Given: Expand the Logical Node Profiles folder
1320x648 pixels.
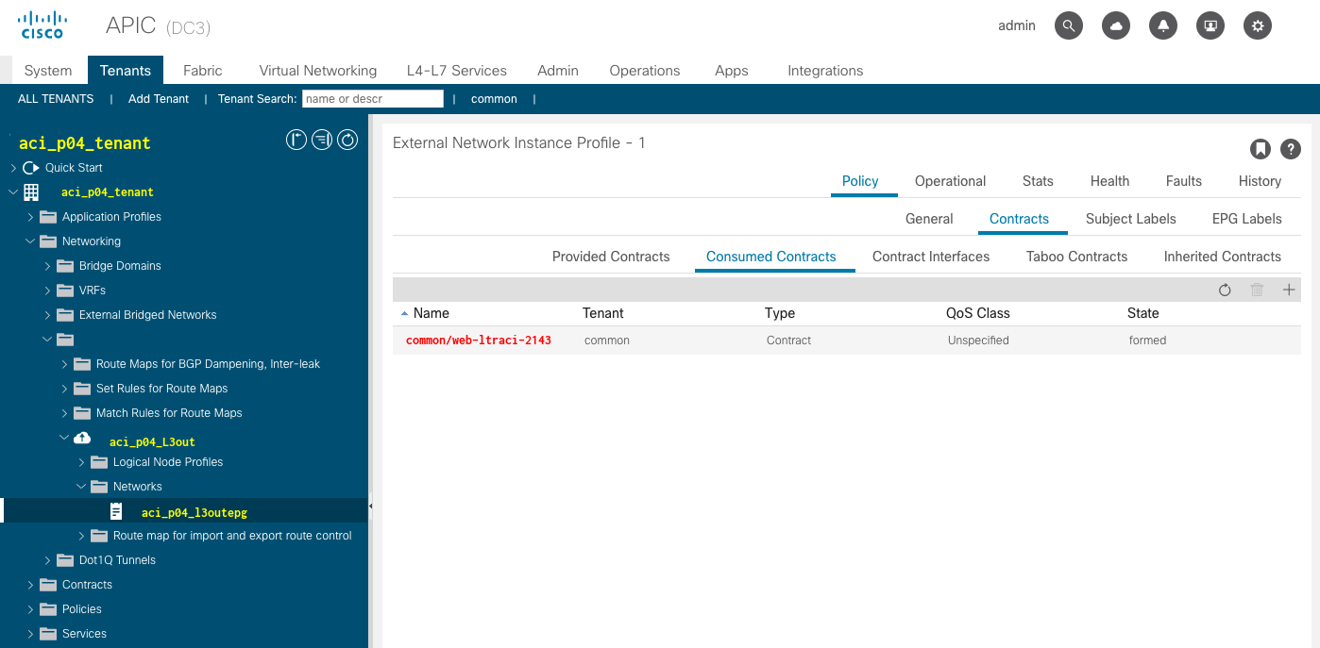Looking at the screenshot, I should [x=81, y=462].
